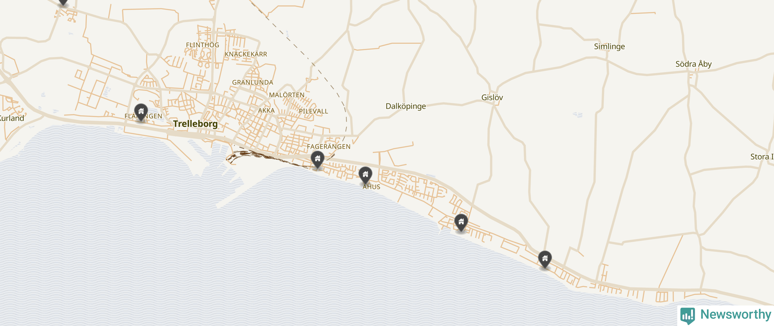Select the easternmost house marker on the coast
The width and height of the screenshot is (774, 326).
(x=545, y=259)
